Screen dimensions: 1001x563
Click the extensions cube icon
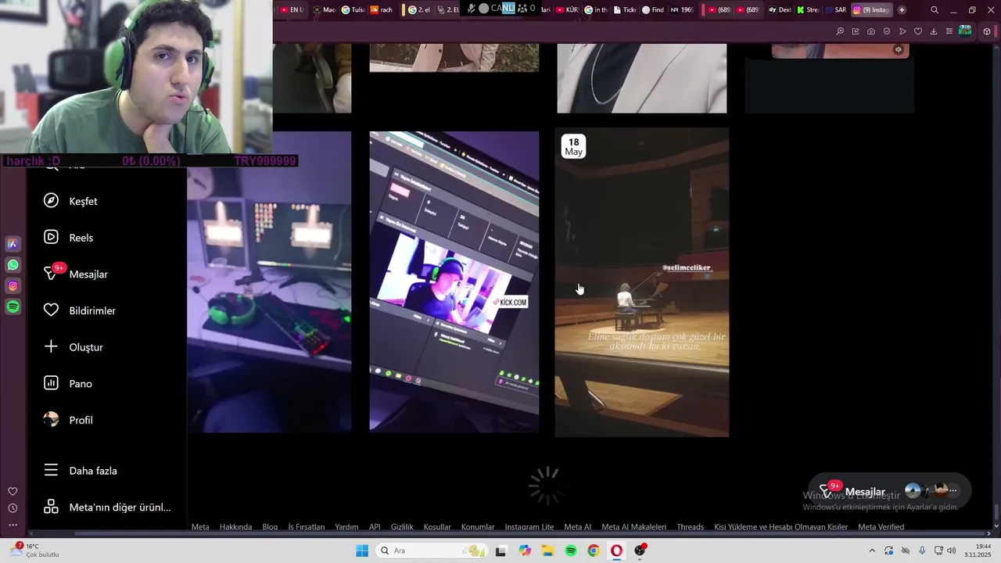click(x=987, y=31)
